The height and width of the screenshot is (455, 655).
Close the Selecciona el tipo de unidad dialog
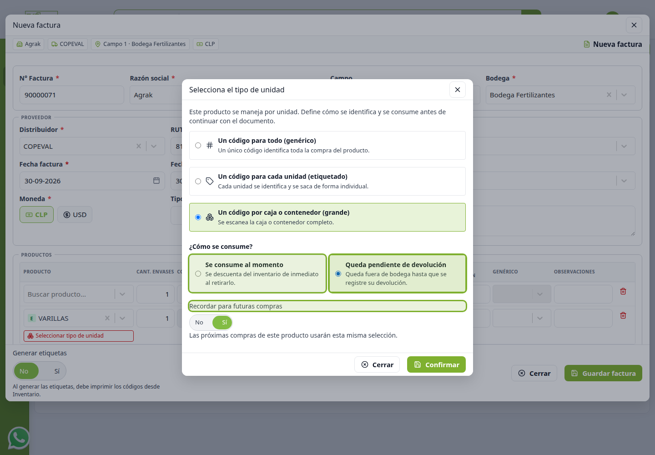point(458,90)
